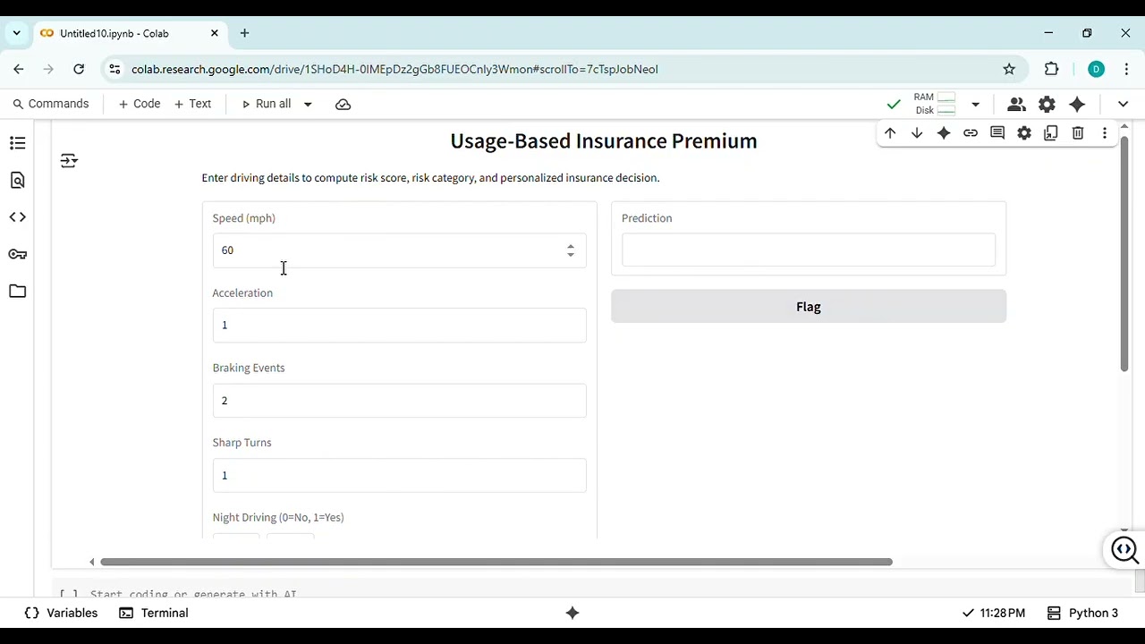Click the Night Driving label
The image size is (1145, 644).
pos(278,517)
